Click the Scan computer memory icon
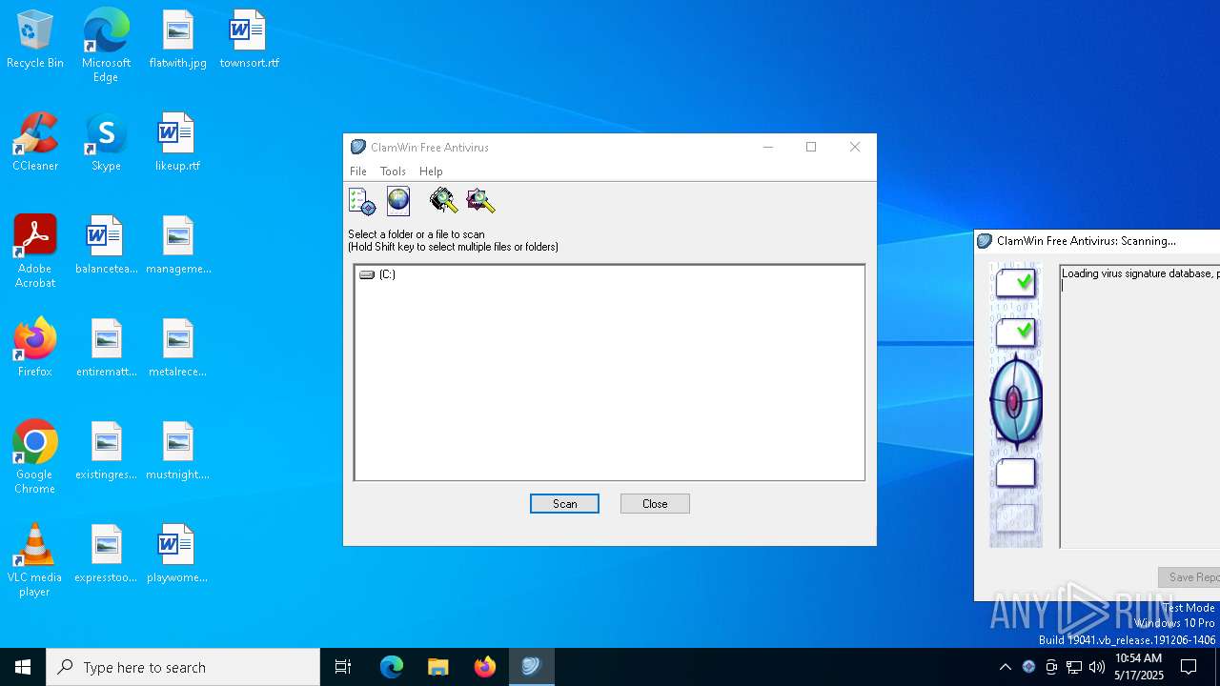 [443, 201]
